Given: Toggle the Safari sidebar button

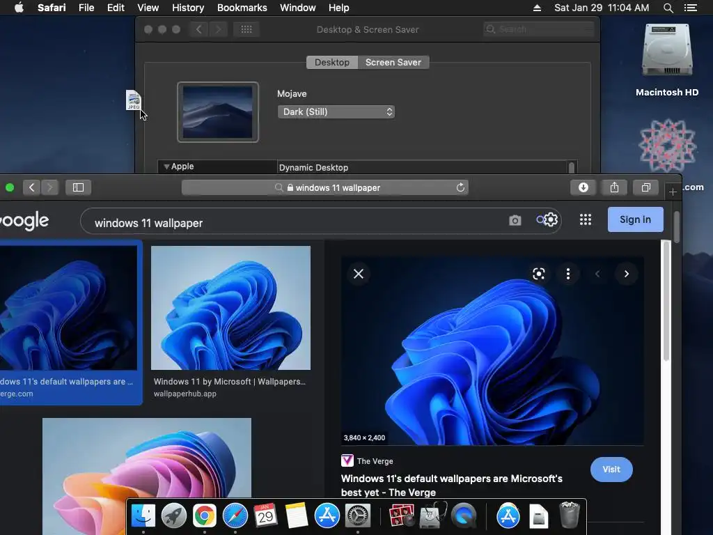Looking at the screenshot, I should (x=78, y=187).
